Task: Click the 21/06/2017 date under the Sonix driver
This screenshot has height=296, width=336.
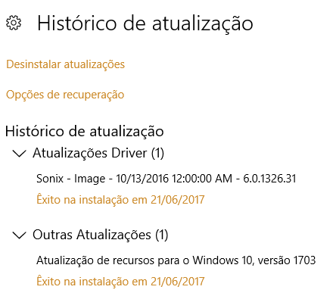Action: click(178, 200)
